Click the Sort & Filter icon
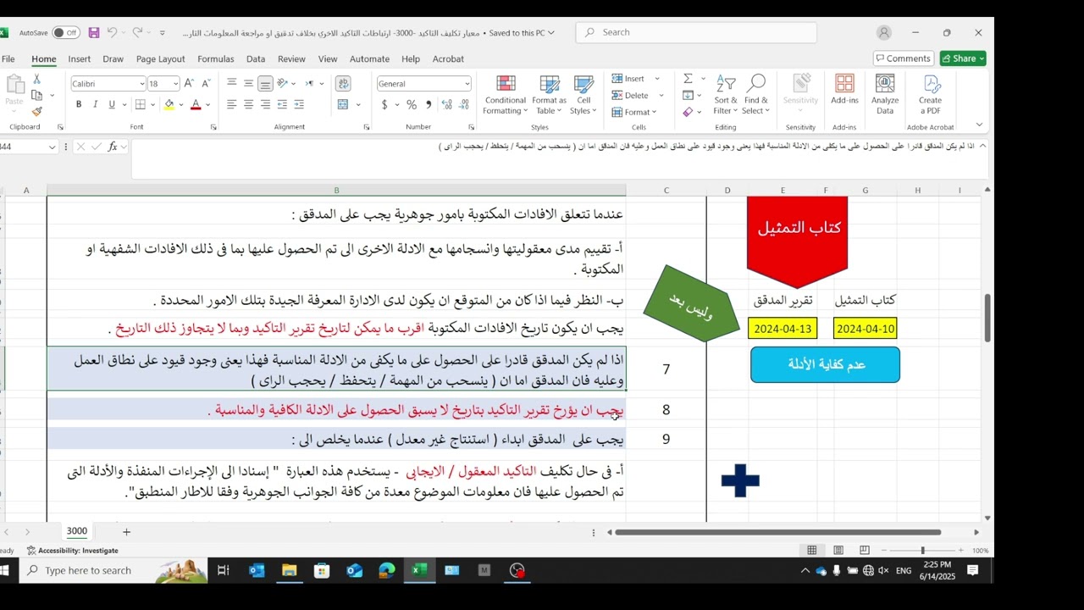The height and width of the screenshot is (610, 1084). (726, 96)
